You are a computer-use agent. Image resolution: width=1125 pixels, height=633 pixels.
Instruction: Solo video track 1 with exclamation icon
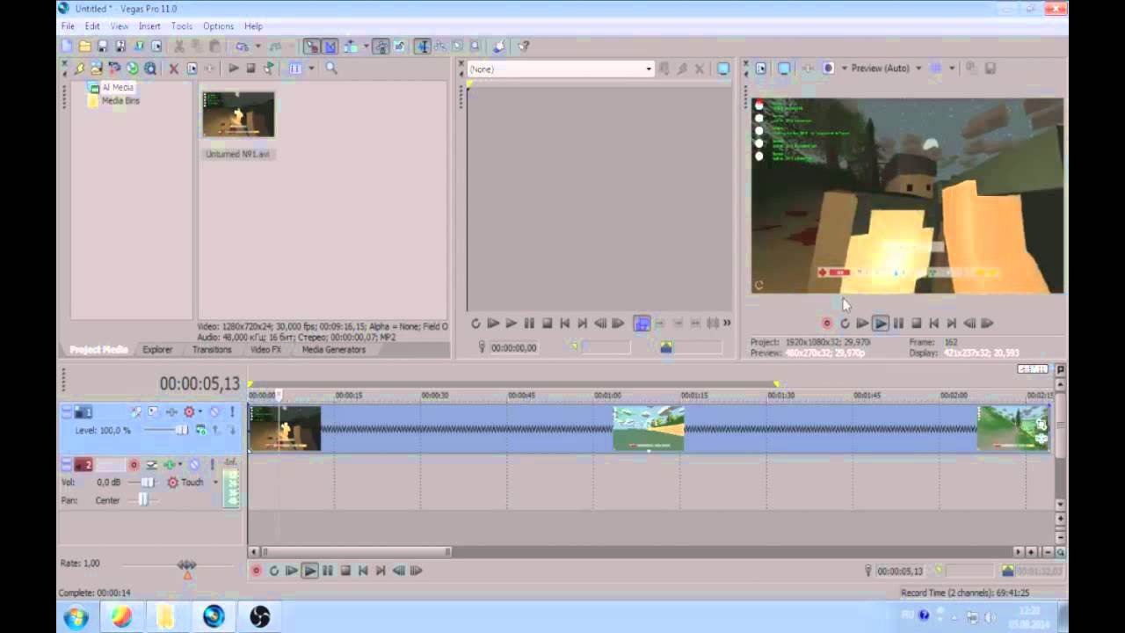tap(232, 411)
